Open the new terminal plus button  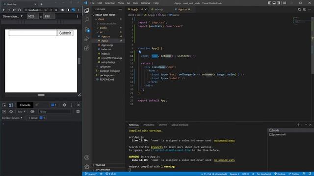298,125
